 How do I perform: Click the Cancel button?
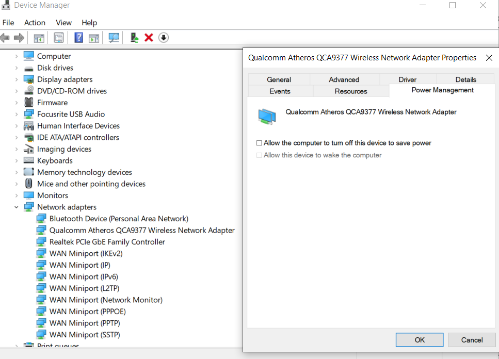[x=472, y=340]
